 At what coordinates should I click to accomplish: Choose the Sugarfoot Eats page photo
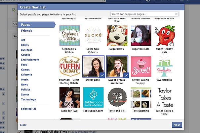click(141, 36)
